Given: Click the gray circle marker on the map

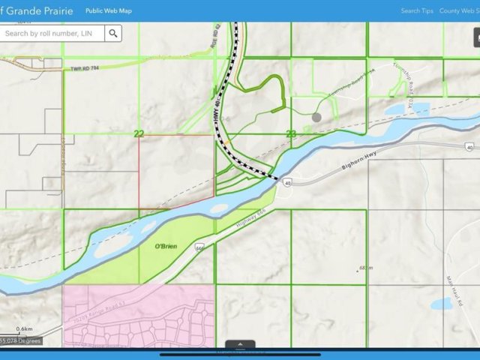Looking at the screenshot, I should click(x=316, y=117).
